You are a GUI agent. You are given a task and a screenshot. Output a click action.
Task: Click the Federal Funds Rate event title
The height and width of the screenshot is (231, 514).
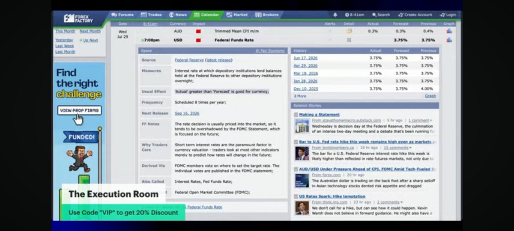[234, 40]
